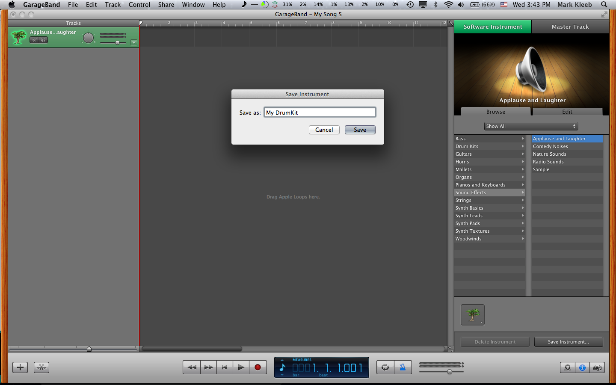Expand track automation with the triangle button
Image resolution: width=616 pixels, height=385 pixels.
[x=134, y=42]
